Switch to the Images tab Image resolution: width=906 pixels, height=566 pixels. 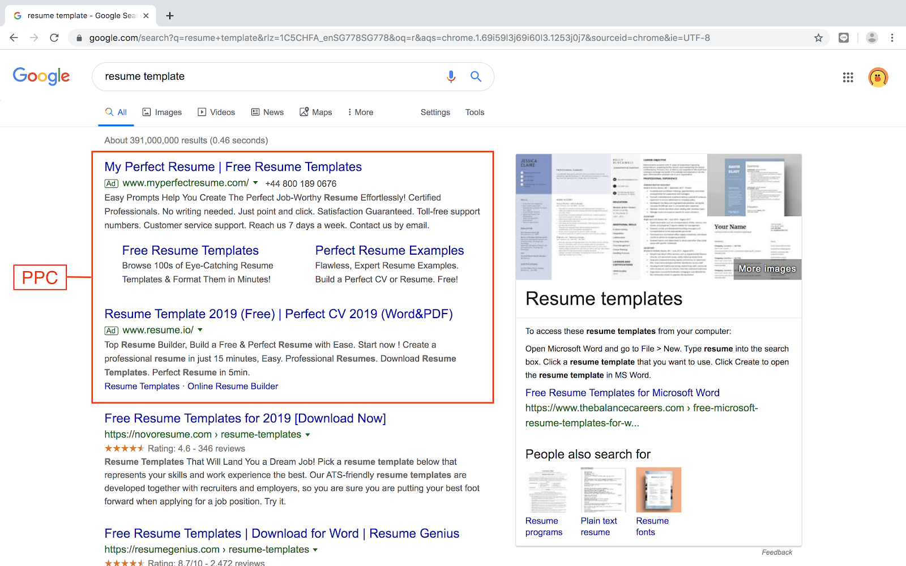click(x=162, y=112)
